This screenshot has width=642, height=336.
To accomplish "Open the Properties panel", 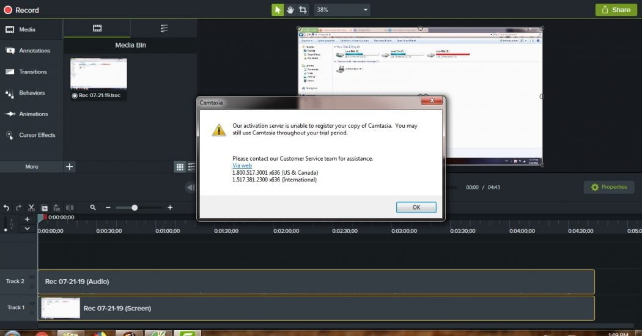I will coord(609,187).
